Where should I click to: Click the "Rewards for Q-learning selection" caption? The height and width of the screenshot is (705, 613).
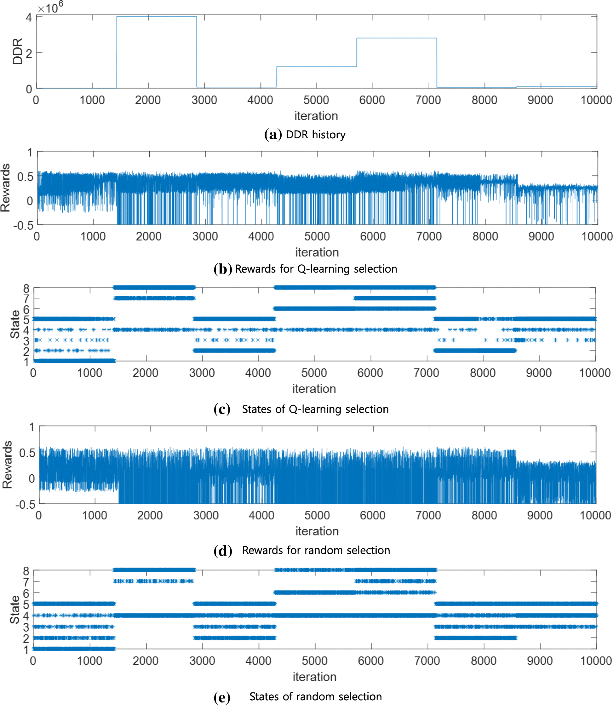coord(316,269)
